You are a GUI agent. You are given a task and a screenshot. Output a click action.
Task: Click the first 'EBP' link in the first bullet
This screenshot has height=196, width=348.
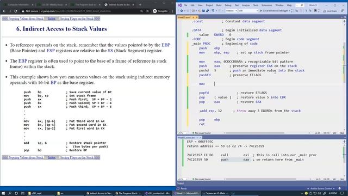[166, 45]
